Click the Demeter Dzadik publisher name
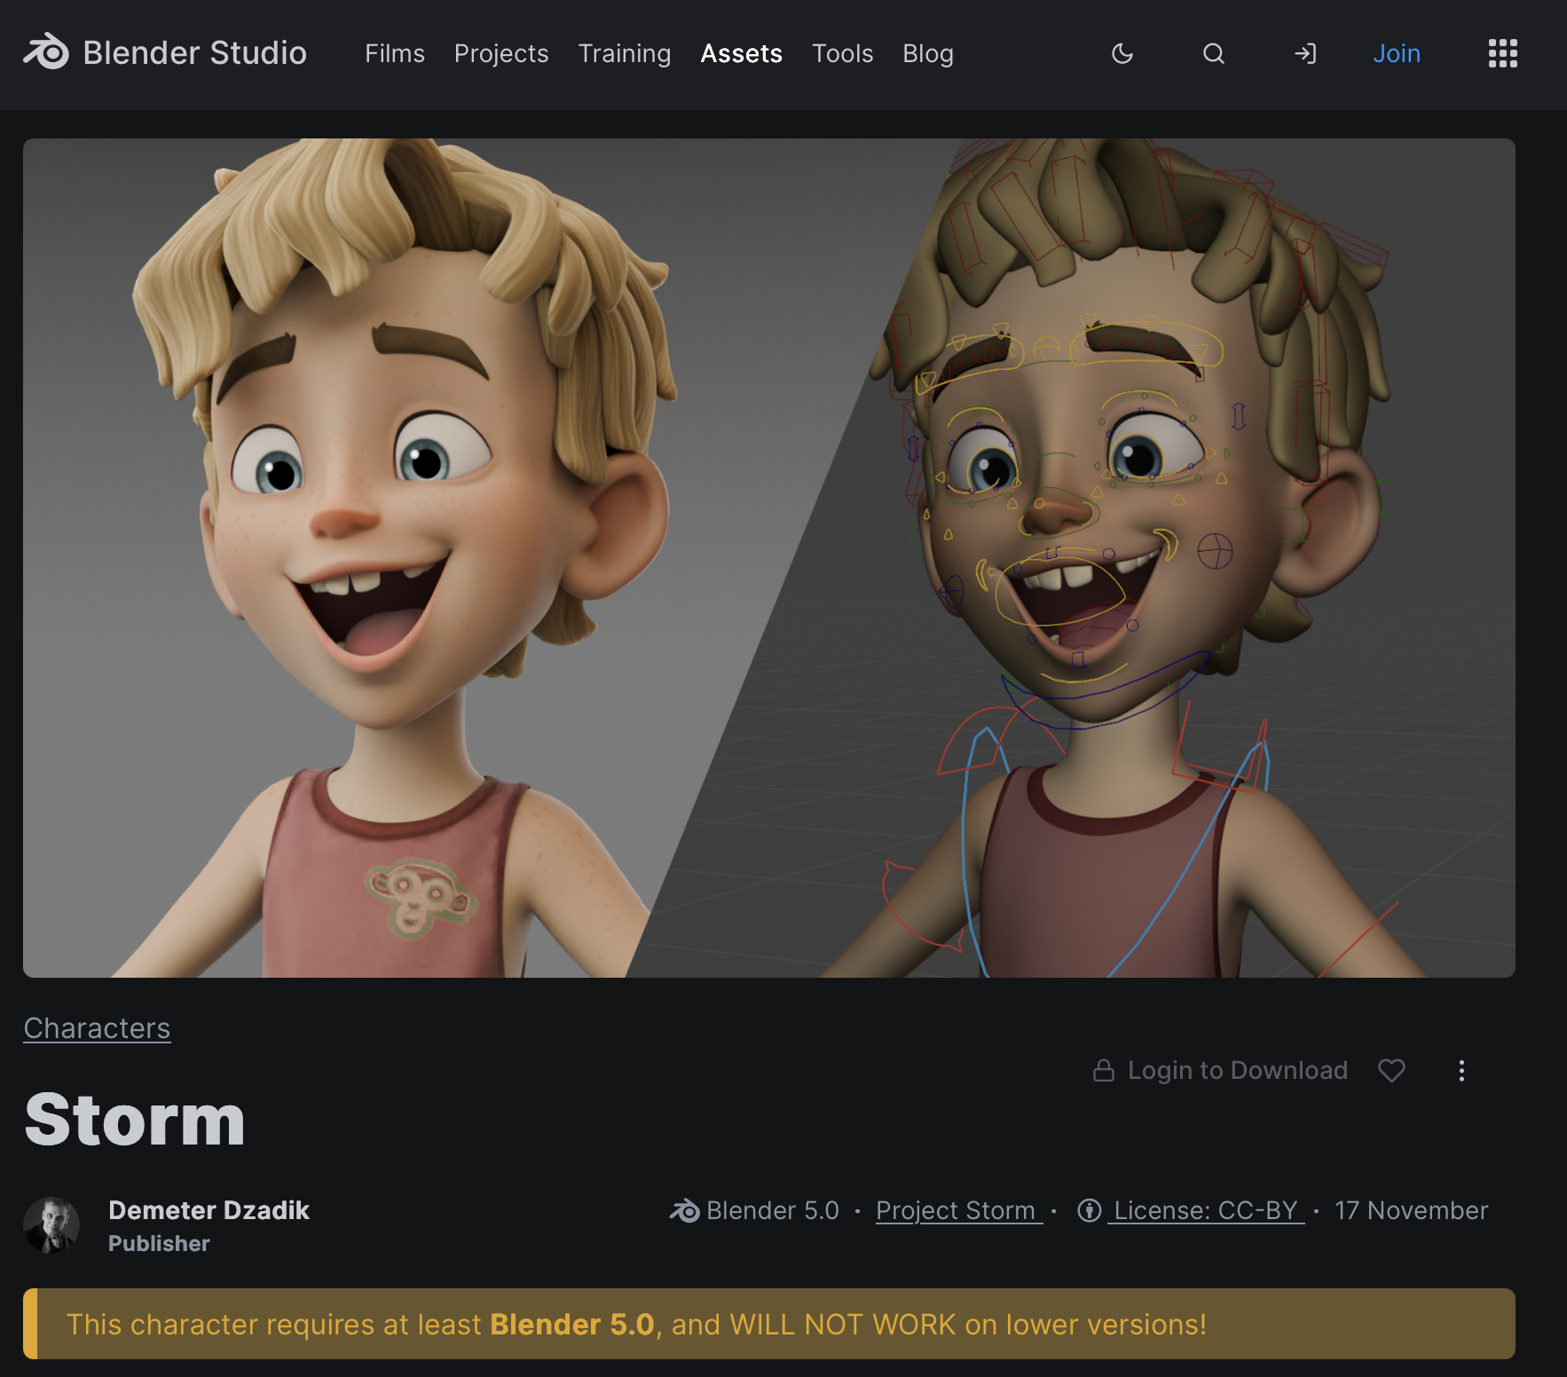1567x1377 pixels. [x=209, y=1210]
